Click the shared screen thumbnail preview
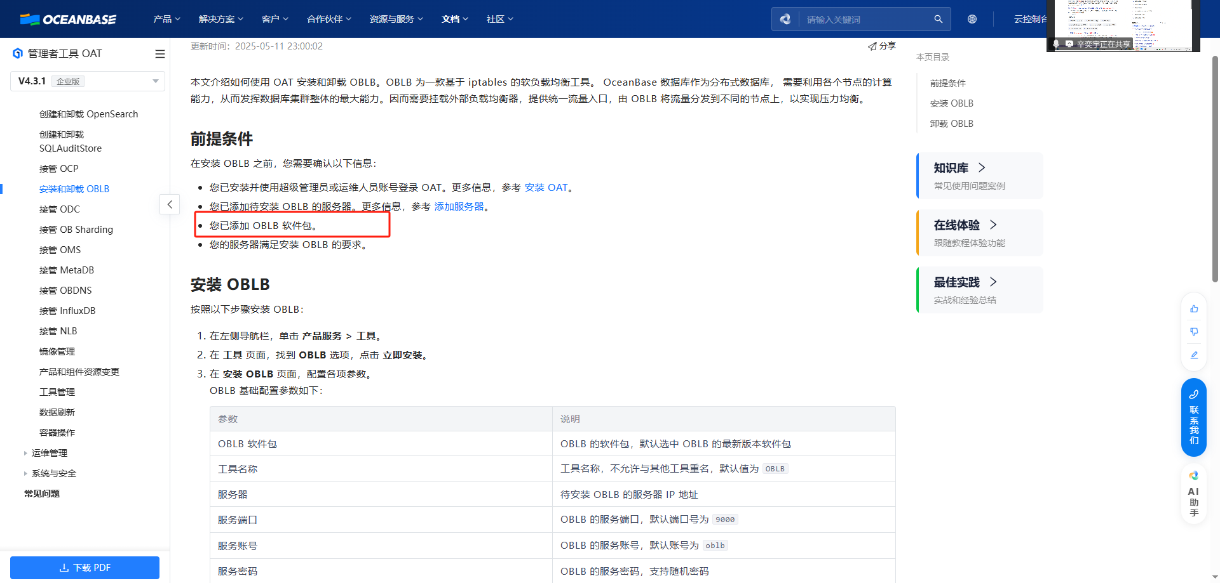 coord(1123,25)
